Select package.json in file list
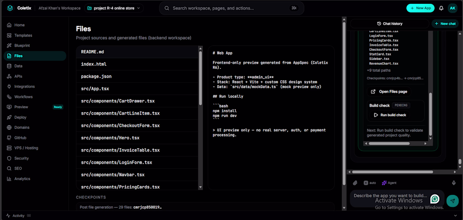Screen dimensions: 463x220 (x=137, y=76)
